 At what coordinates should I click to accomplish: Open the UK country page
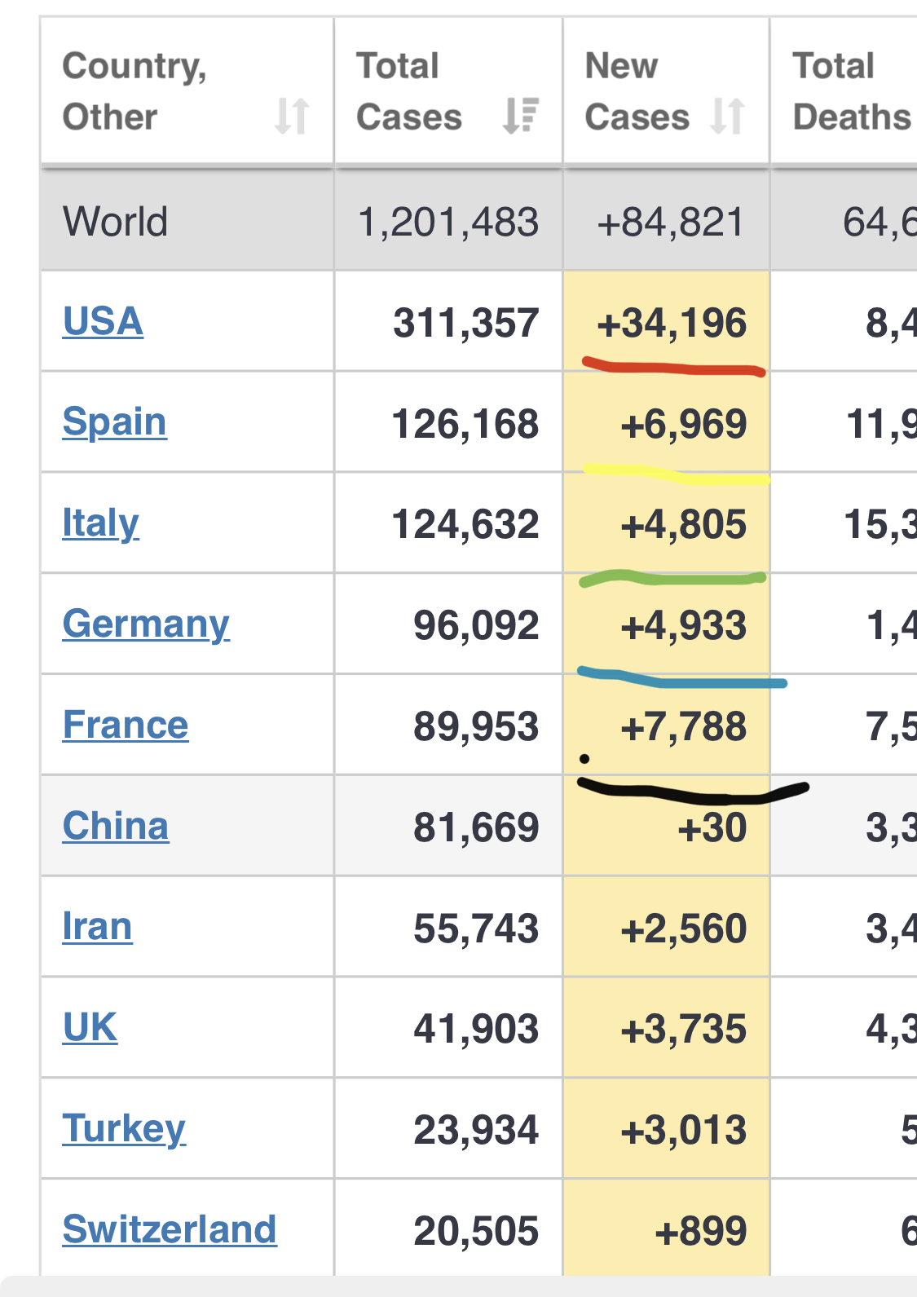tap(90, 1028)
